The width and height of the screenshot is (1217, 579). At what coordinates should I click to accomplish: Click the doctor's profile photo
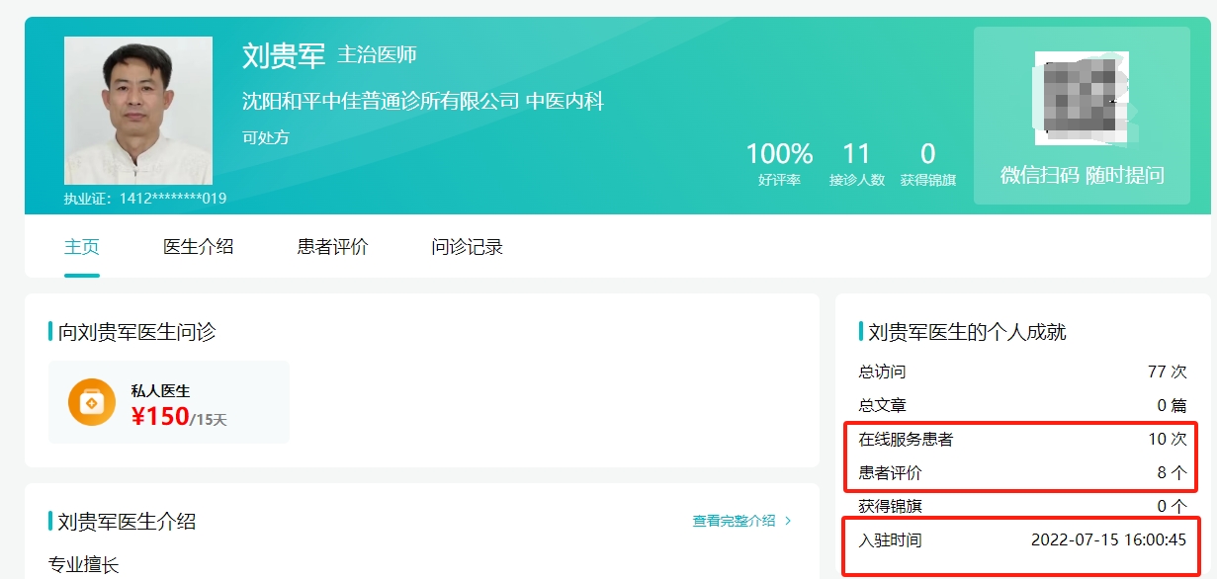tap(138, 111)
